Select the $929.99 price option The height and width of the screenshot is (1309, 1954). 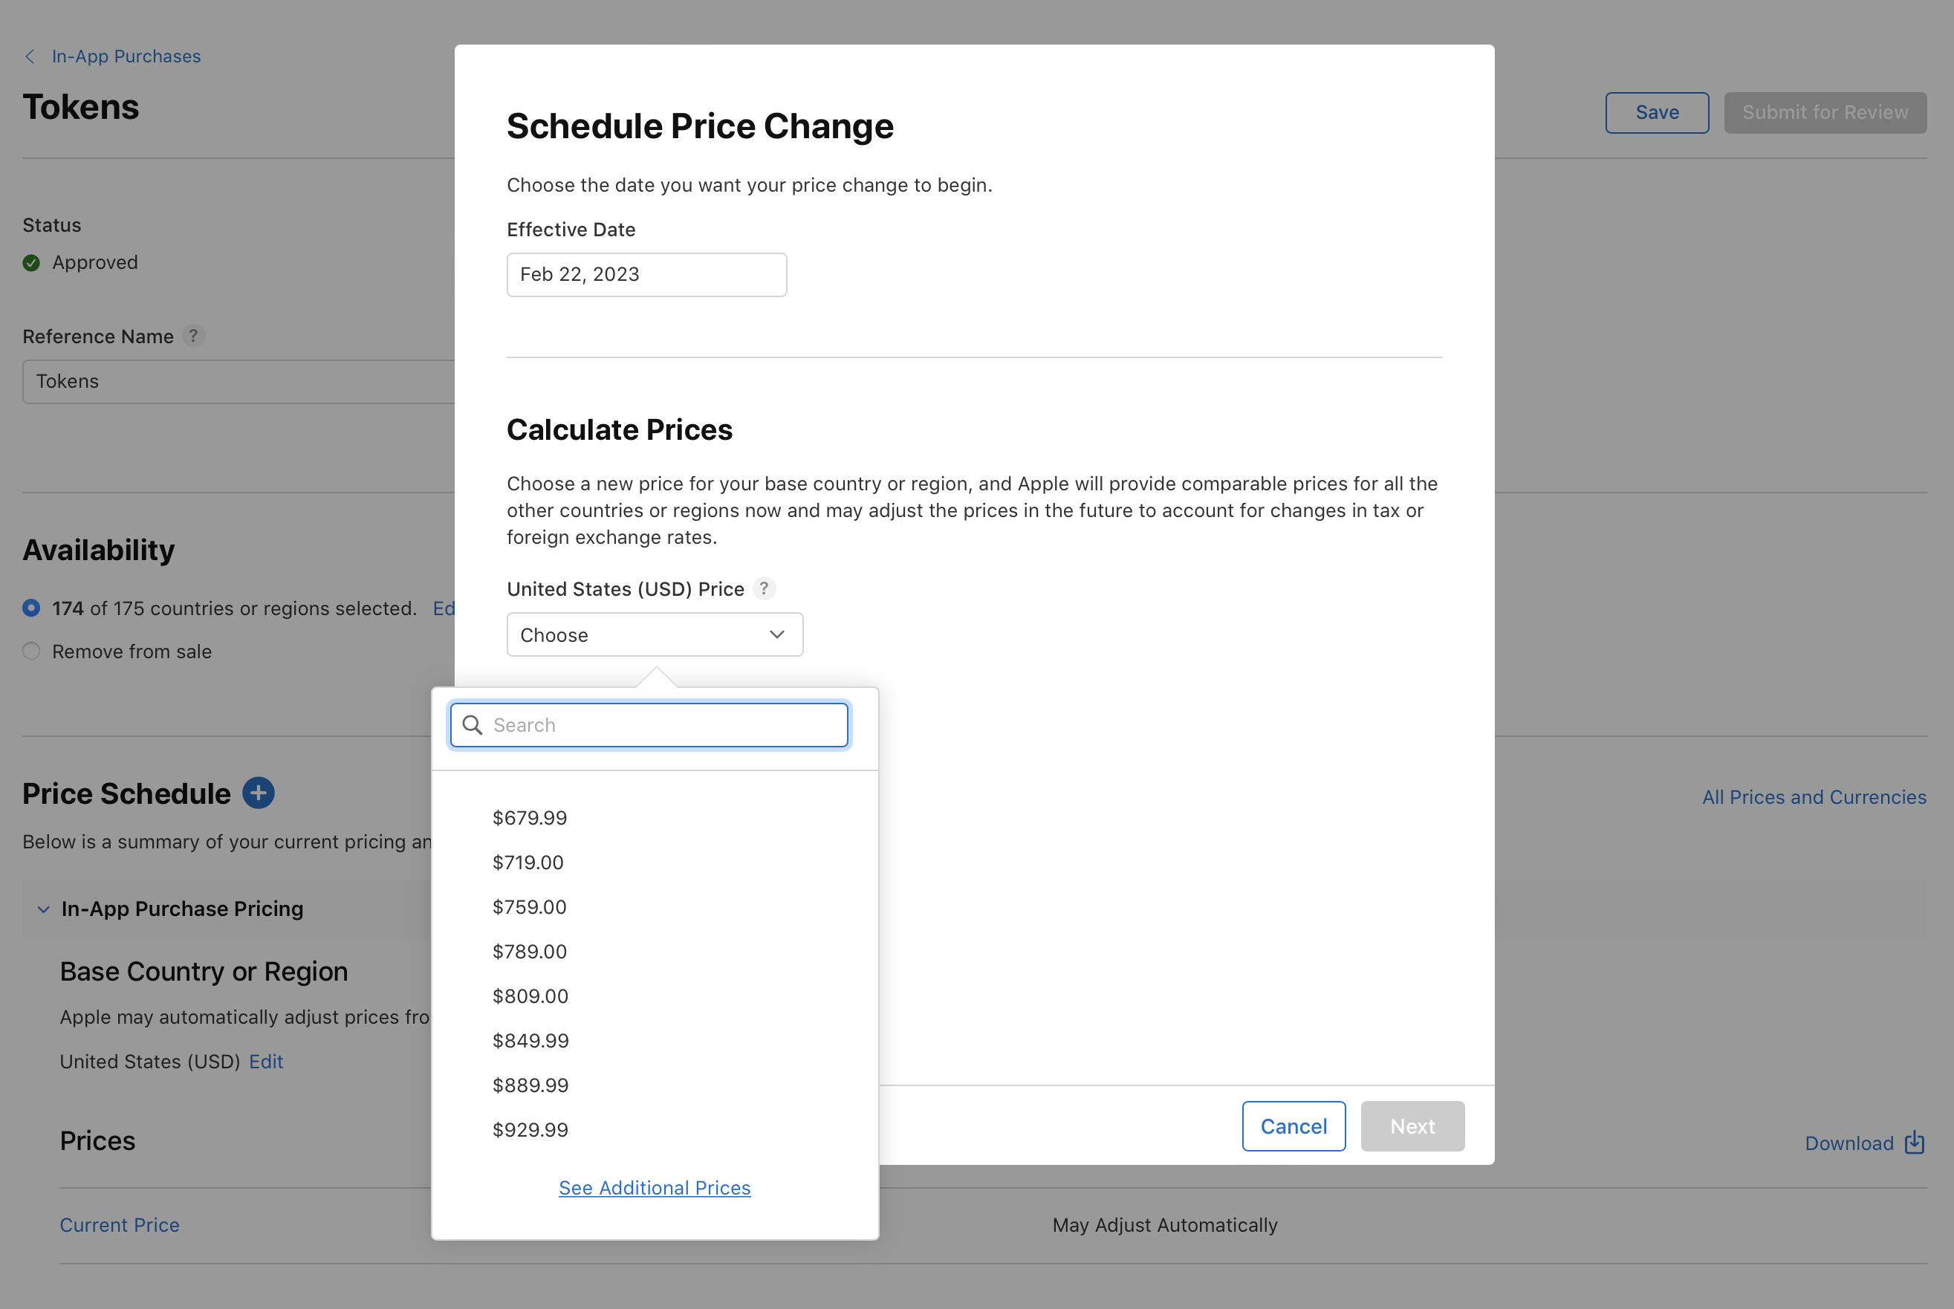coord(531,1129)
